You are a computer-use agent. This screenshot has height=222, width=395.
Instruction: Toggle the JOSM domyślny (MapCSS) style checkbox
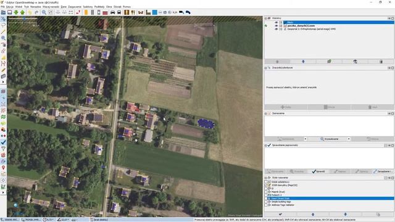(266, 185)
